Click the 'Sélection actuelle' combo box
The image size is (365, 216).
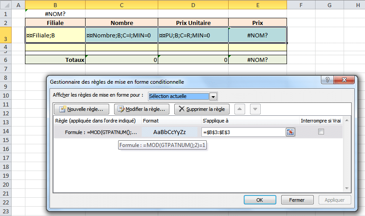coord(178,96)
